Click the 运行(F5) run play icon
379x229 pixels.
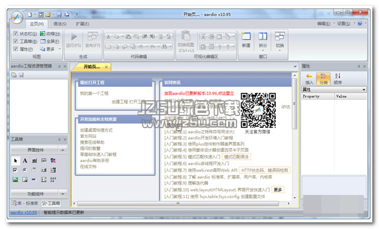click(74, 36)
